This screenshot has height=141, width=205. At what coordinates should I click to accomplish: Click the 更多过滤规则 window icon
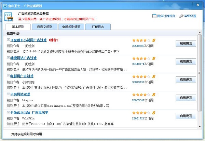coord(154,16)
